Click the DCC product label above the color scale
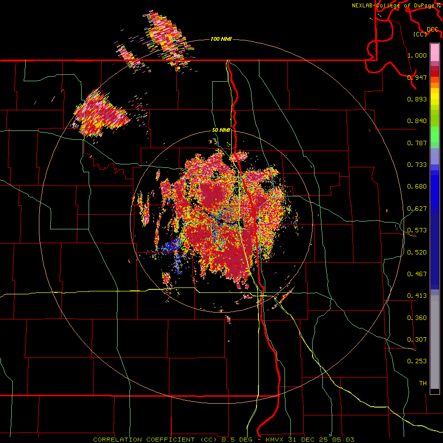This screenshot has height=443, width=443. 433,30
